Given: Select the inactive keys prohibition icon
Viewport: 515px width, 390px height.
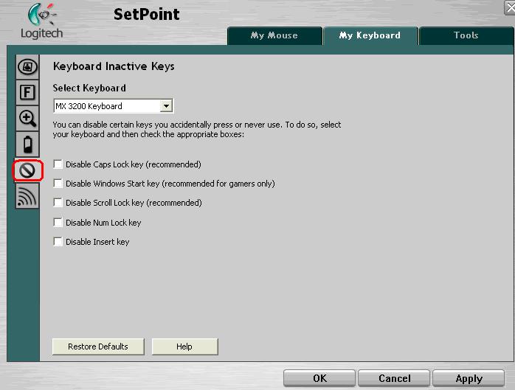Looking at the screenshot, I should point(27,170).
